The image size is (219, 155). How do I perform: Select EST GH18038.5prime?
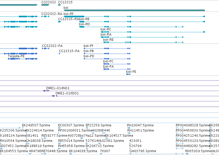(x=39, y=141)
